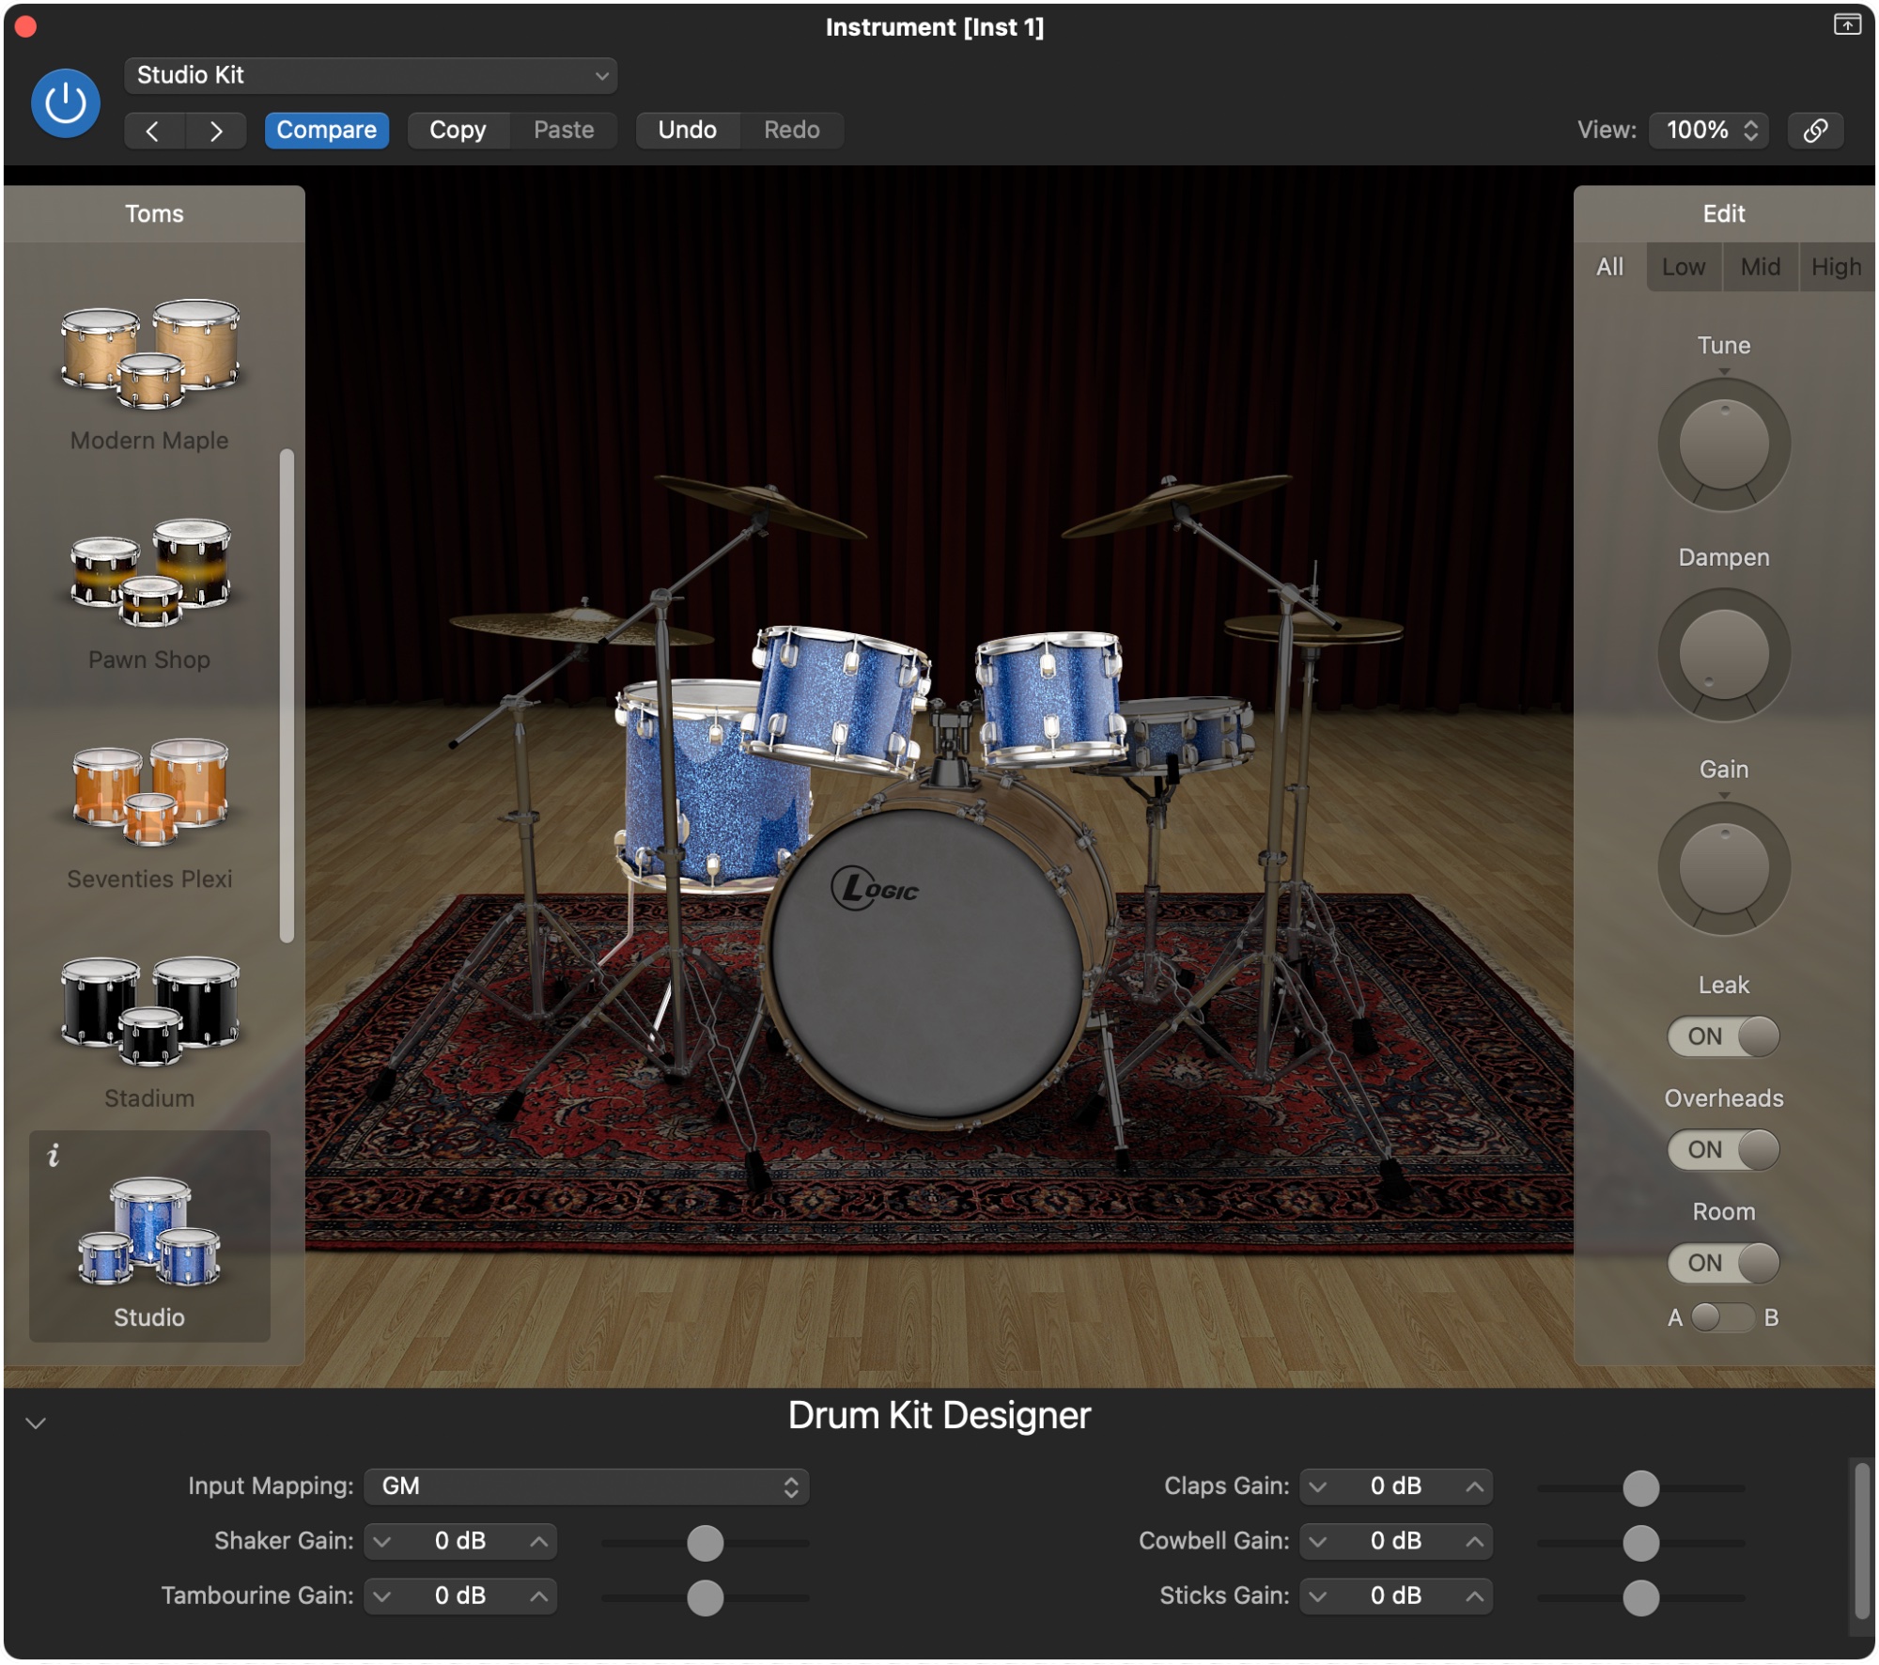Select the Mid tab in Edit panel

coord(1760,267)
